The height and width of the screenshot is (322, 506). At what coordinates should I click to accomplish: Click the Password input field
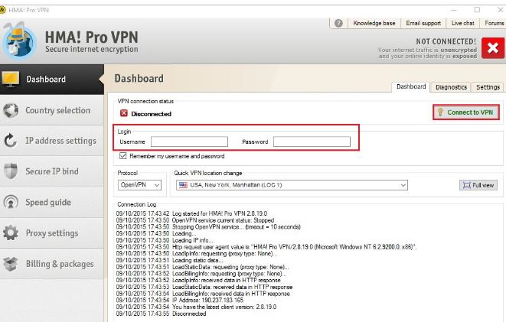click(x=312, y=141)
